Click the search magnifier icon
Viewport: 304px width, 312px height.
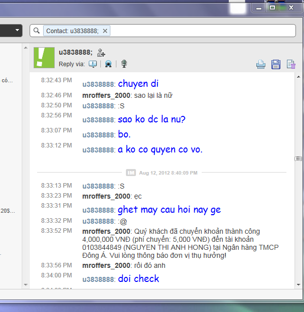[37, 31]
